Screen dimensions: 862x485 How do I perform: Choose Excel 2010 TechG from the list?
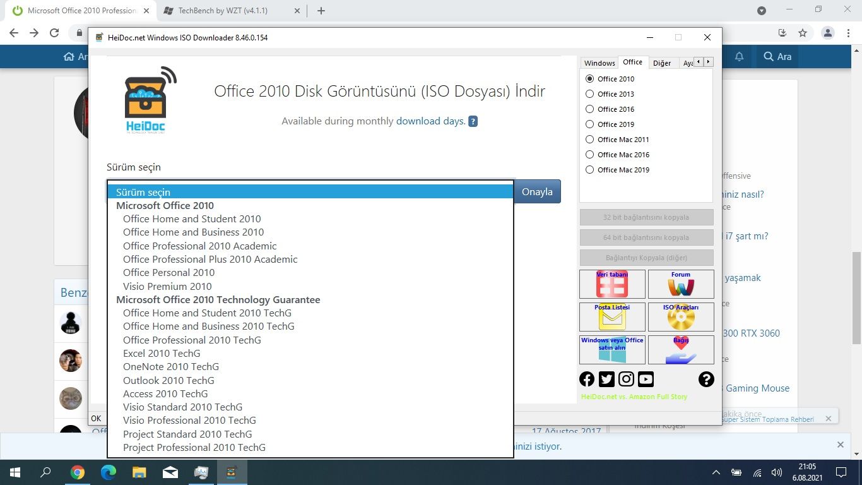coord(310,354)
